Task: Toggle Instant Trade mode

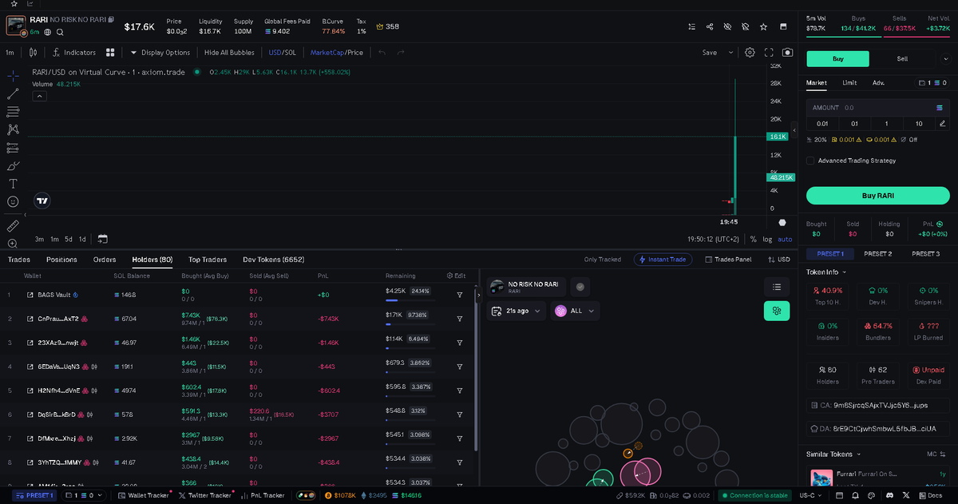Action: [663, 260]
